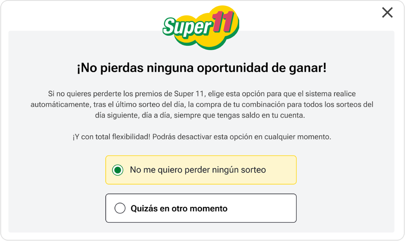405x241 pixels.
Task: Select the green filled radio circle
Action: click(x=118, y=170)
